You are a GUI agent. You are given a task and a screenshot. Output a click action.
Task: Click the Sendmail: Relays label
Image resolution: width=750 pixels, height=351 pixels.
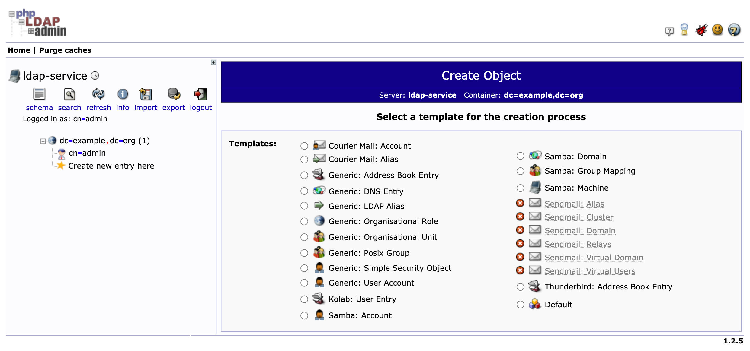click(x=578, y=244)
